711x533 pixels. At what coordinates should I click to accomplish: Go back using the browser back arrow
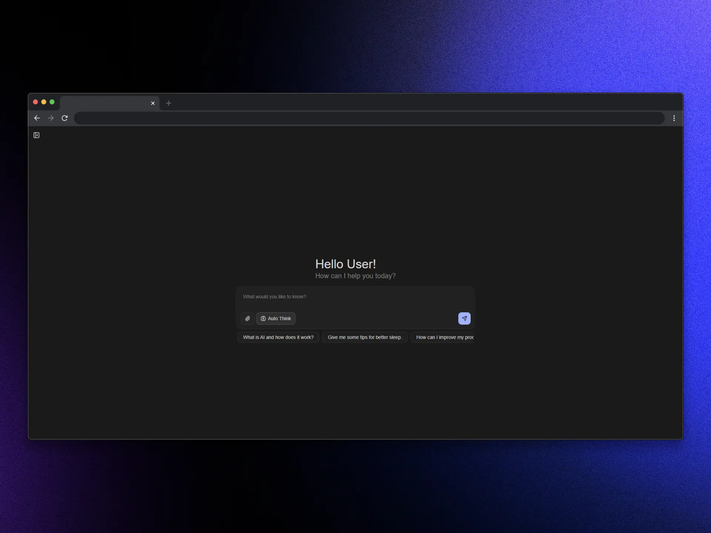[x=37, y=118]
